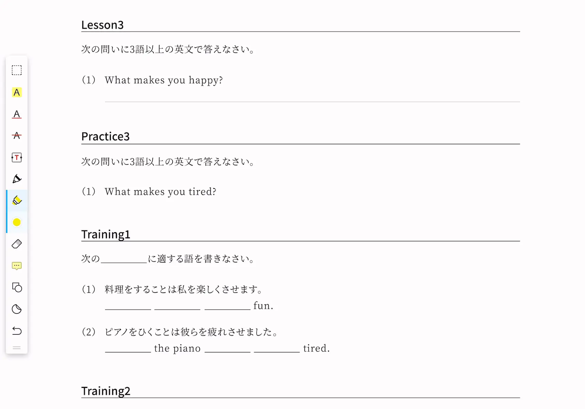Click the Practice3 section heading

click(106, 136)
